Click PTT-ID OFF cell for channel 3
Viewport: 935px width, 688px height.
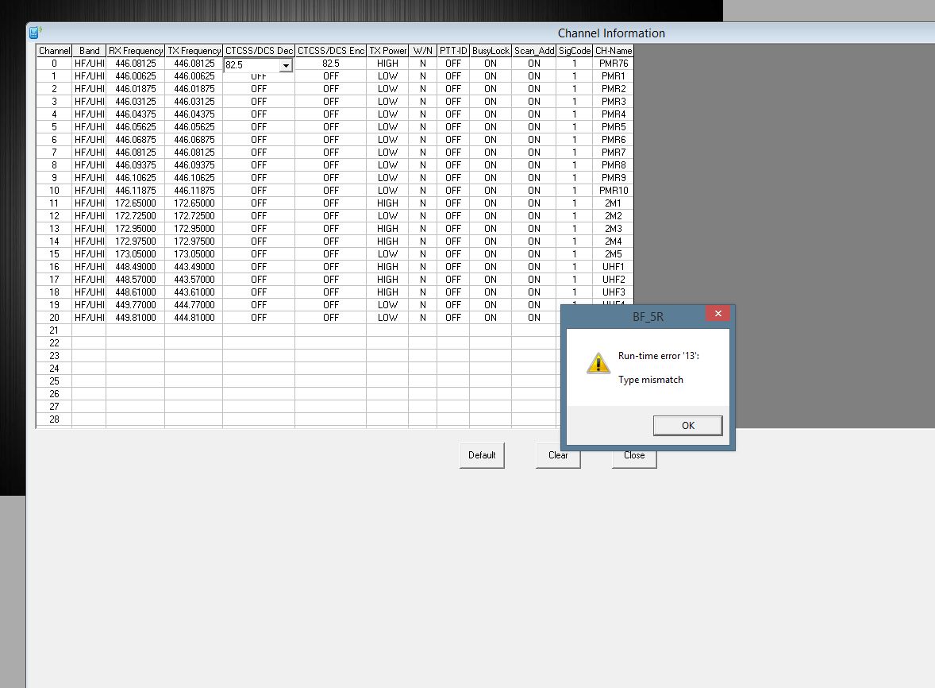pos(453,102)
